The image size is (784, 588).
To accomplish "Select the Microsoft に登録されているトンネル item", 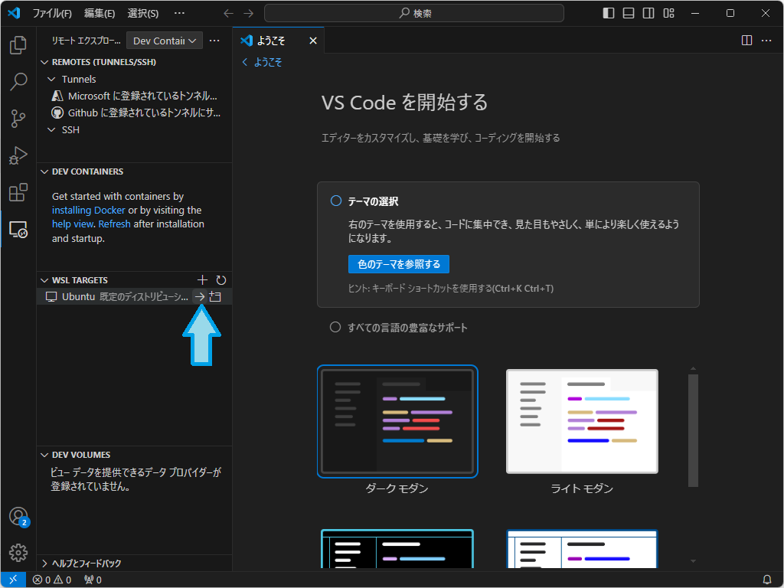I will coord(134,96).
